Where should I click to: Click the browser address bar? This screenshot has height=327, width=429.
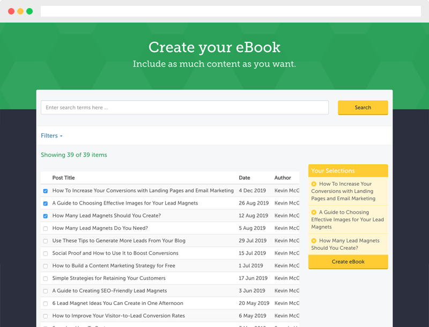pos(231,11)
